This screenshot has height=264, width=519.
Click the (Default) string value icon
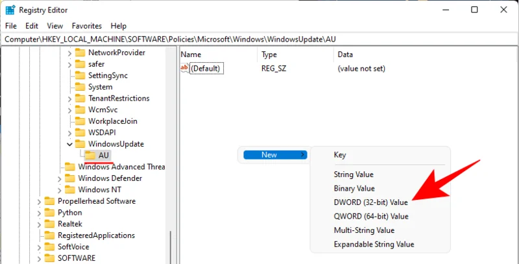185,68
